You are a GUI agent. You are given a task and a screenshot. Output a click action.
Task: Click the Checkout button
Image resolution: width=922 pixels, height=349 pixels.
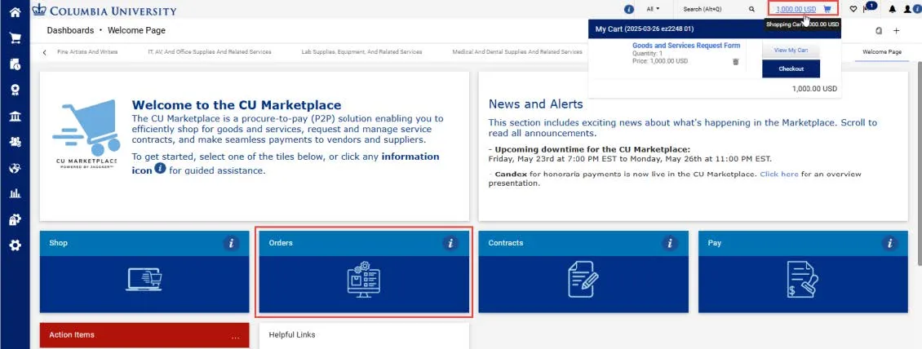tap(791, 68)
